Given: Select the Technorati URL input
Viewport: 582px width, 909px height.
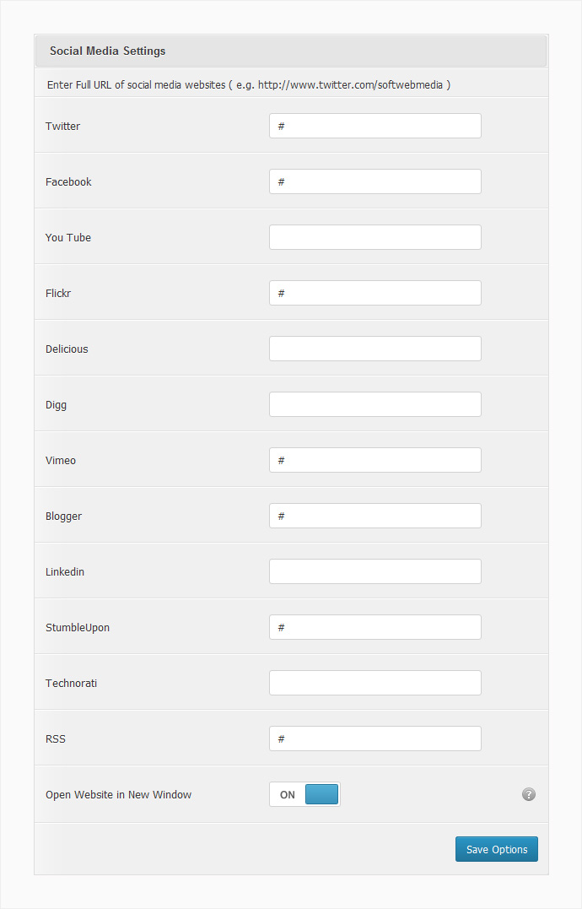Looking at the screenshot, I should [375, 682].
